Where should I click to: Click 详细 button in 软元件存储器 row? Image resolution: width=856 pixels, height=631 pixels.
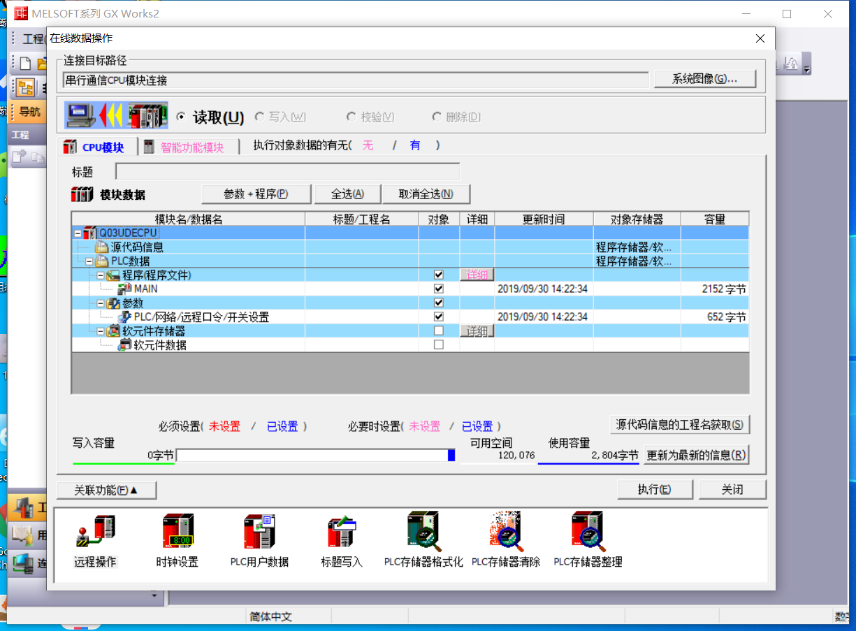pyautogui.click(x=477, y=331)
